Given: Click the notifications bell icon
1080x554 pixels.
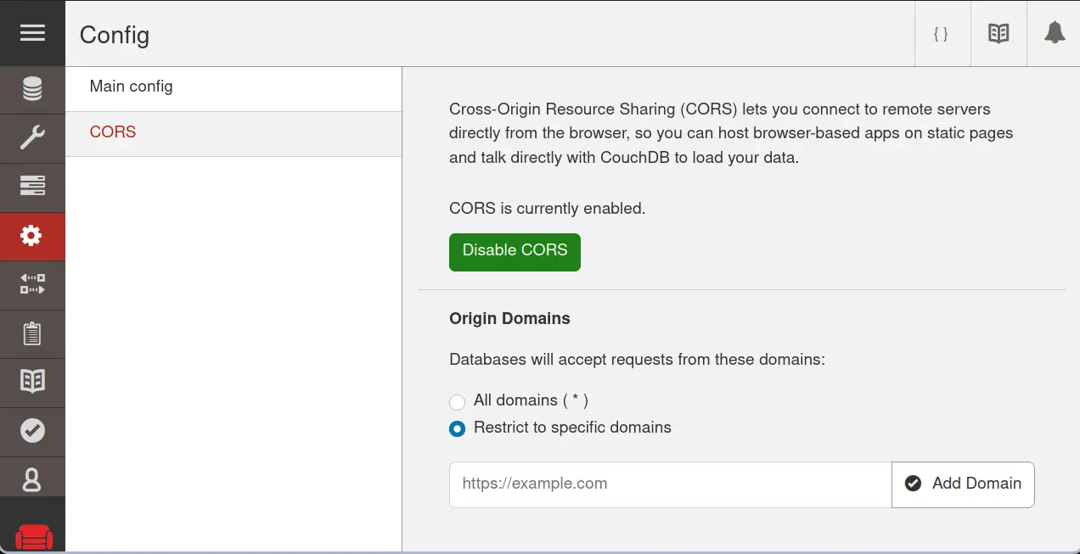Looking at the screenshot, I should pos(1054,34).
